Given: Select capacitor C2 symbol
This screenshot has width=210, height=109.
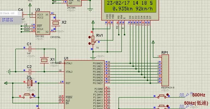Looking at the screenshot, I should tap(30, 72).
